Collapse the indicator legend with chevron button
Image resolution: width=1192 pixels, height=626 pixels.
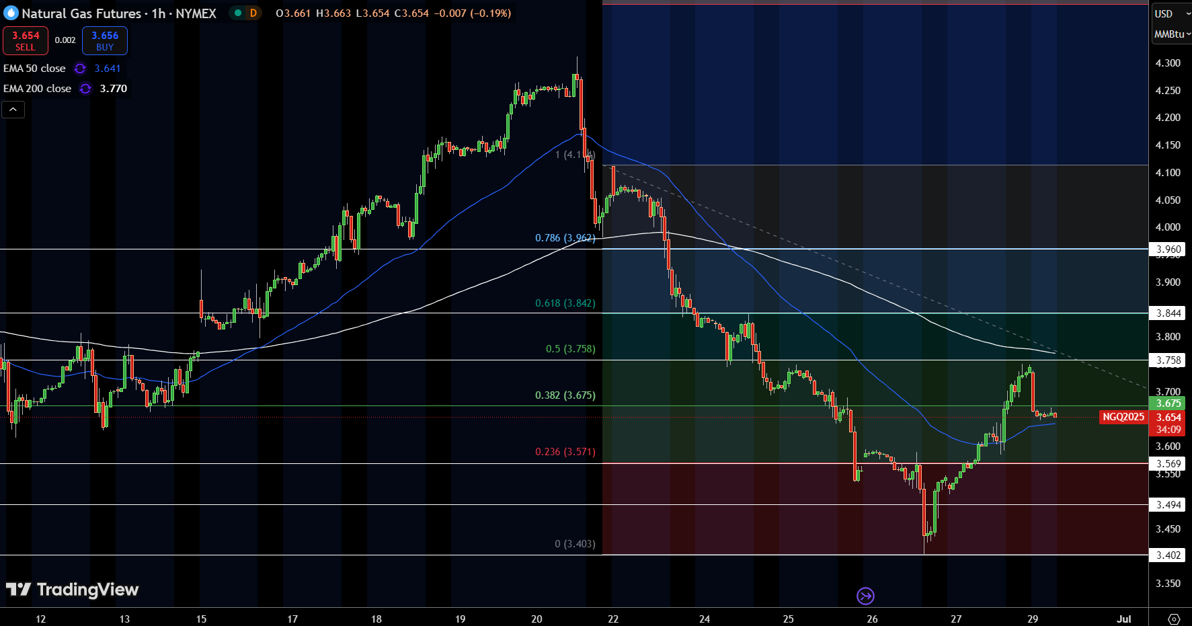click(13, 110)
